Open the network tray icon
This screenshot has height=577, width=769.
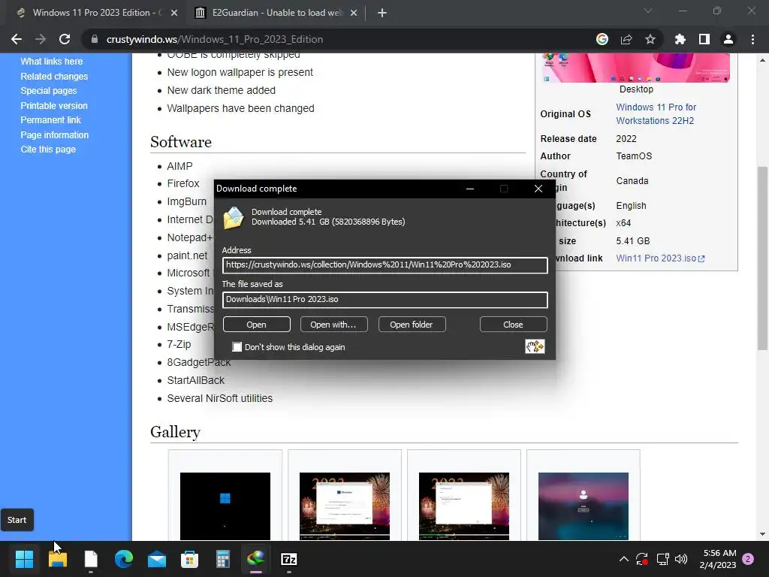[662, 559]
